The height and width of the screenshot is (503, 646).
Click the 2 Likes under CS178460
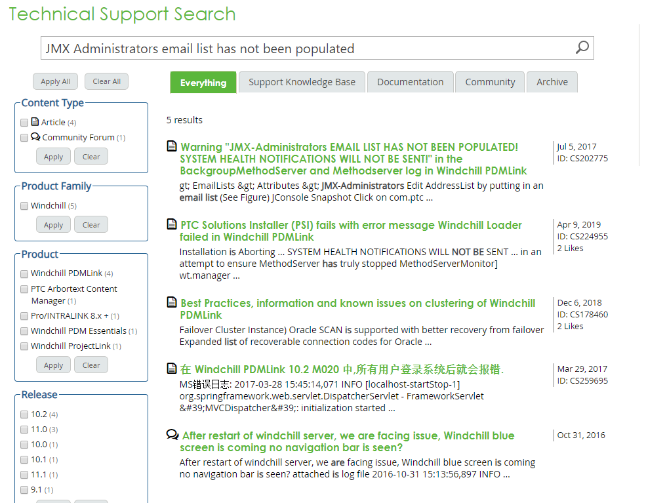coord(570,326)
